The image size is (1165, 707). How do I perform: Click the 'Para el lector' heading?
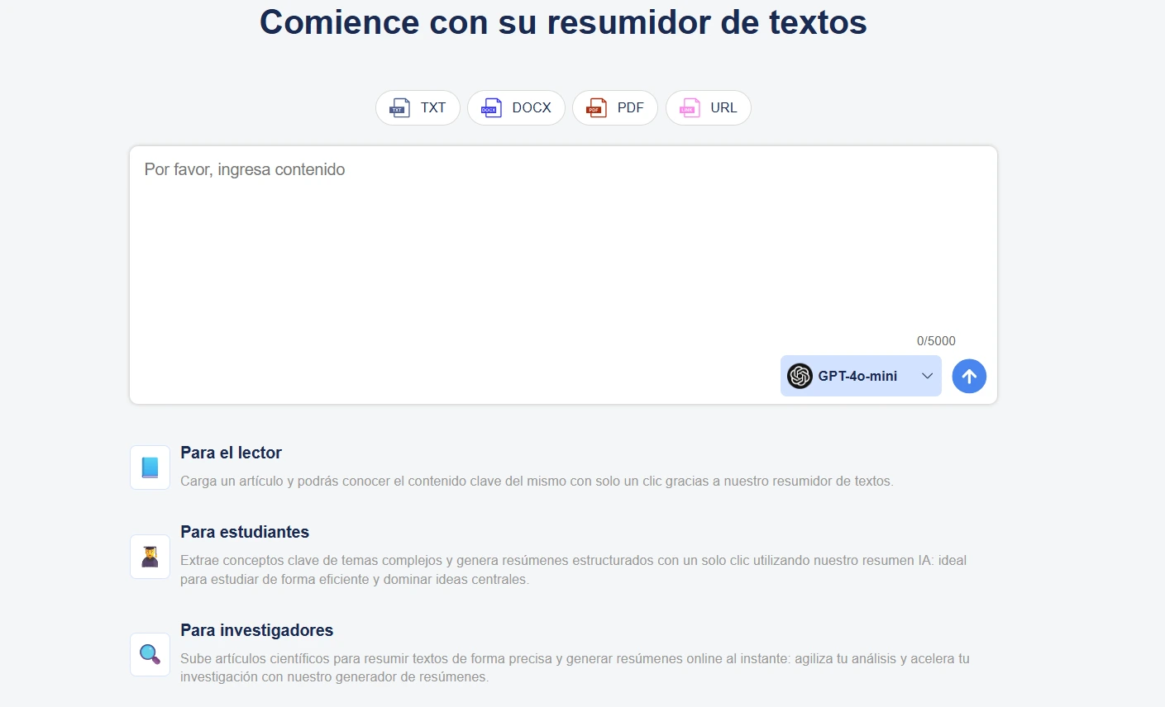231,453
